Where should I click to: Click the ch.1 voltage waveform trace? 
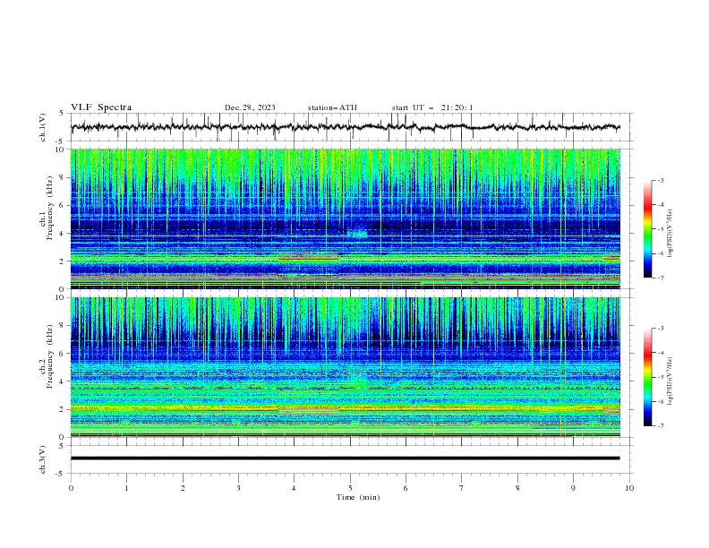point(345,127)
